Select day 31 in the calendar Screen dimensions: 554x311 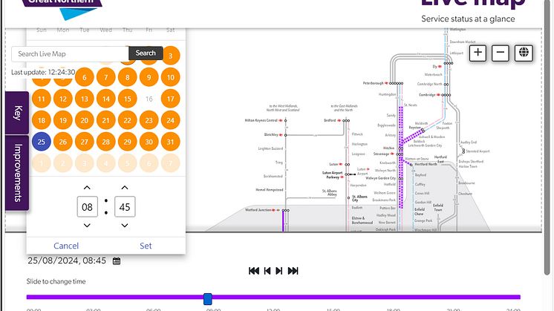pos(171,142)
